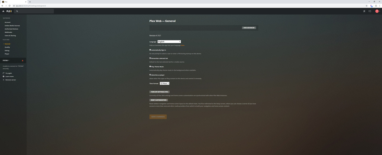This screenshot has width=382, height=155.
Task: Click Turn Off Settings Sync button
Action: click(159, 92)
